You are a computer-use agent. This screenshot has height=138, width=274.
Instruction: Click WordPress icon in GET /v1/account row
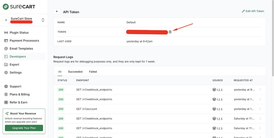coord(214,109)
